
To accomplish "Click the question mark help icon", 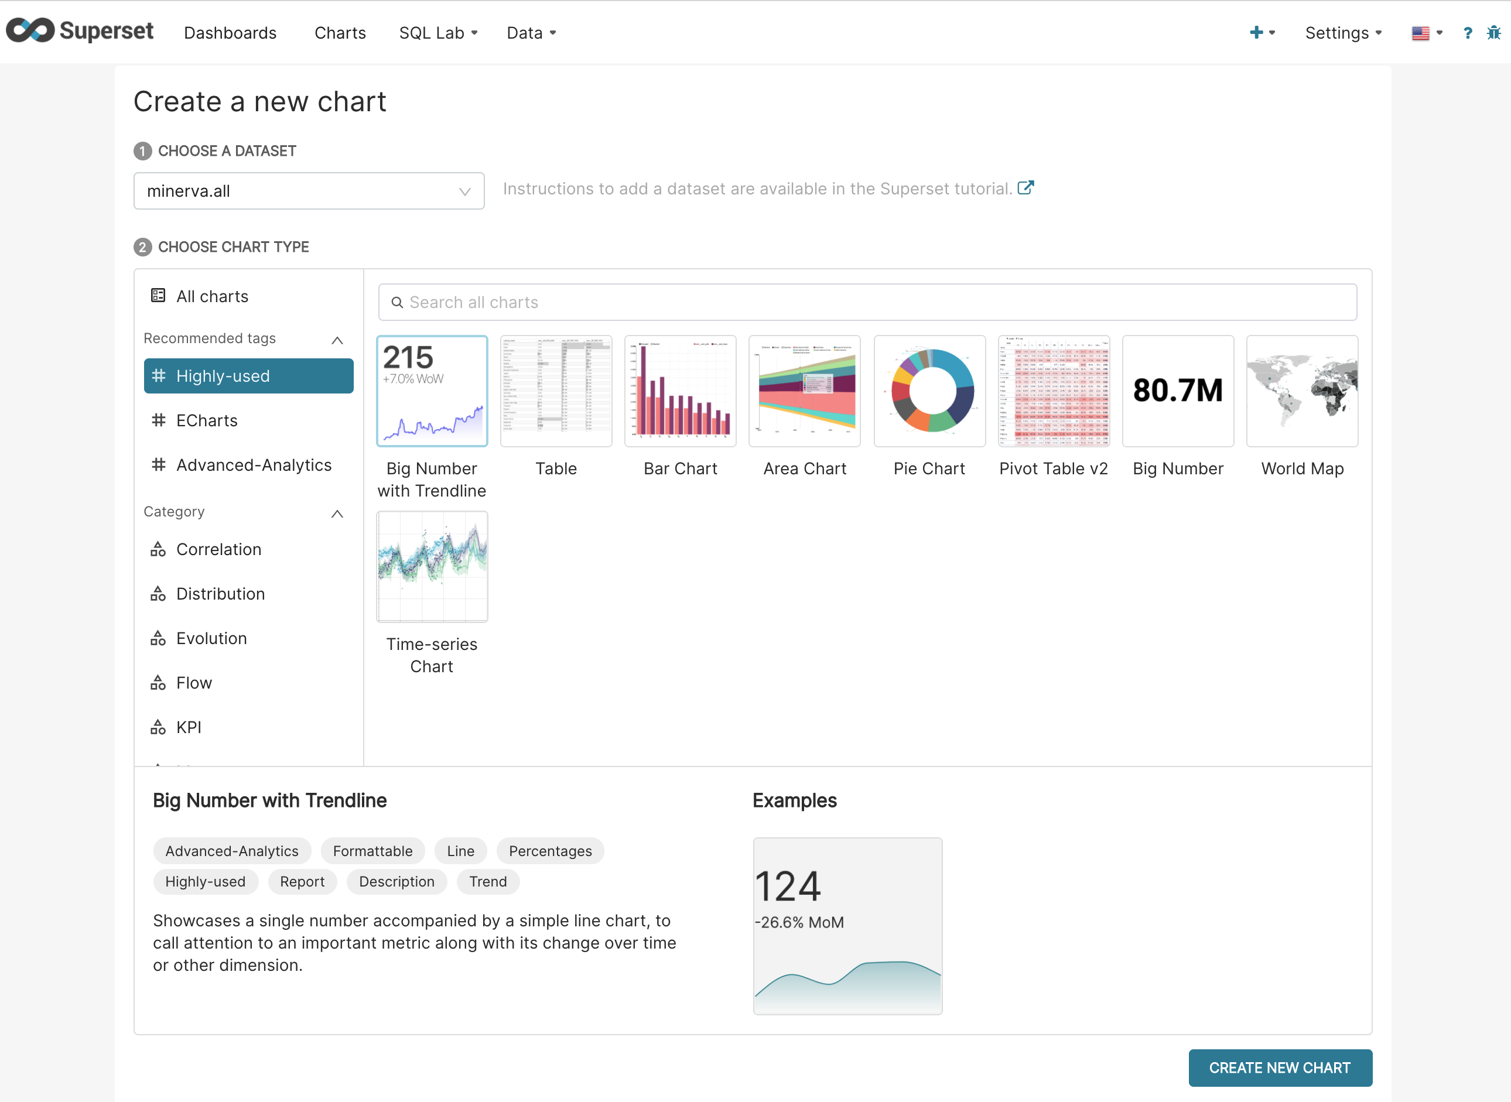I will 1467,33.
